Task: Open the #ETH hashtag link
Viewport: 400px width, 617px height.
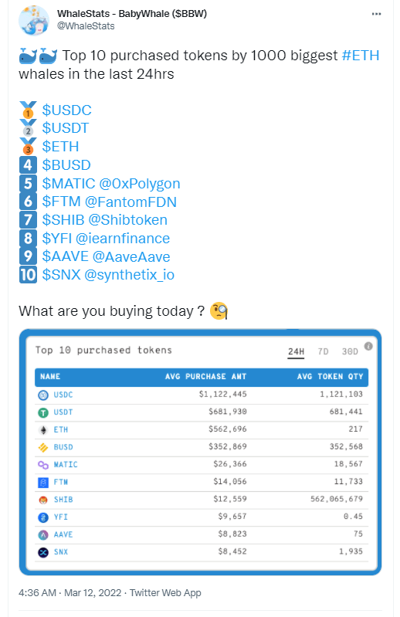Action: pyautogui.click(x=361, y=56)
